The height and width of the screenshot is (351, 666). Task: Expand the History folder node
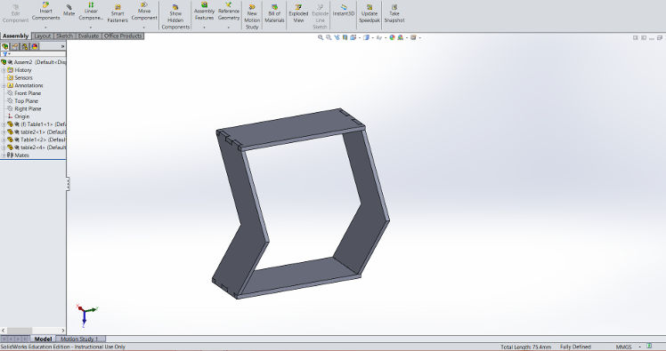[x=4, y=70]
